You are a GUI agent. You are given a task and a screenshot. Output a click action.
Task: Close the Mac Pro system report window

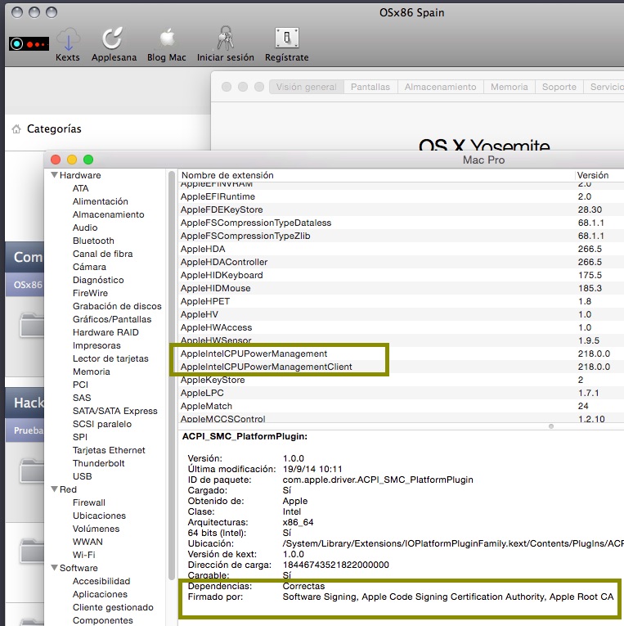(56, 160)
